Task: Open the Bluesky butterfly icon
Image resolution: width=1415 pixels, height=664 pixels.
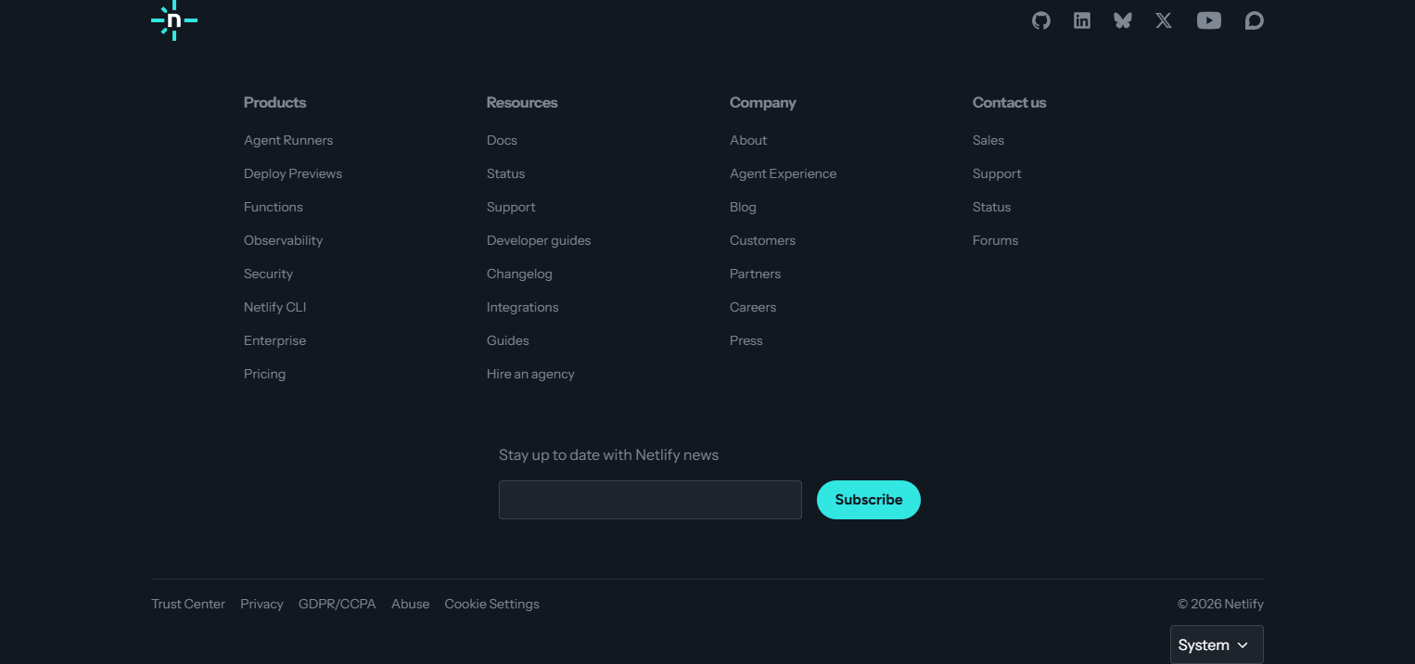Action: (x=1123, y=20)
